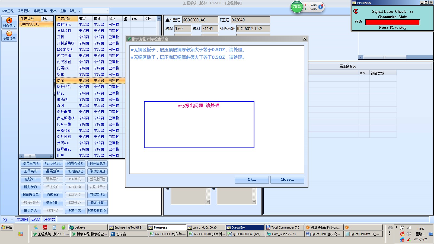The width and height of the screenshot is (434, 244).
Task: Select the 层压 process row
Action: click(x=91, y=81)
